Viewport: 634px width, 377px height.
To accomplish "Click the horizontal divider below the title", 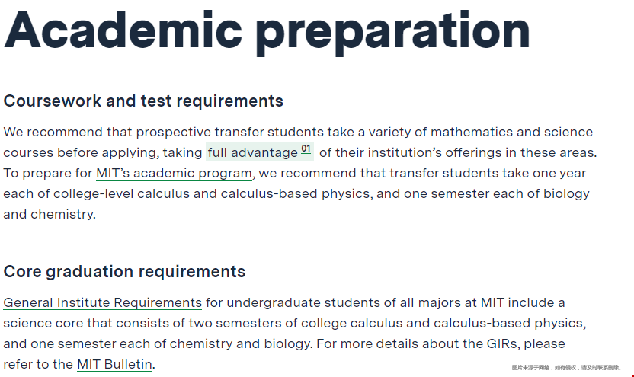I will pos(317,72).
